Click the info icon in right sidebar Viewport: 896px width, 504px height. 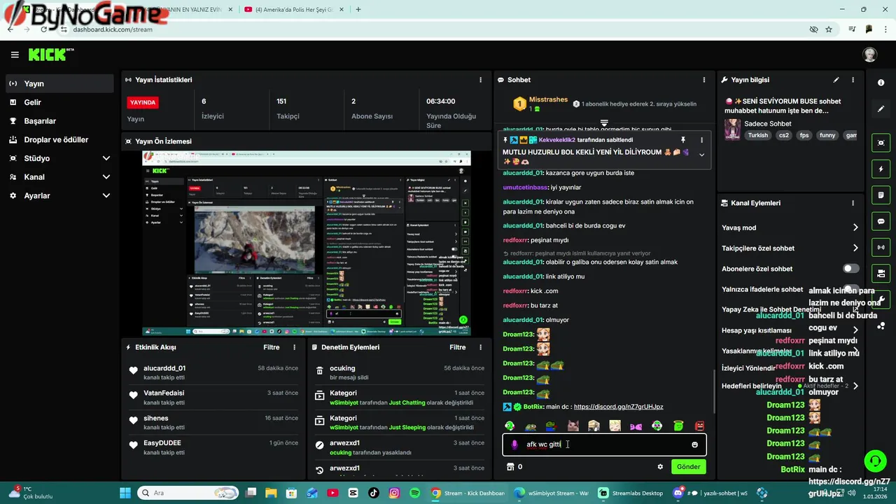click(x=881, y=83)
